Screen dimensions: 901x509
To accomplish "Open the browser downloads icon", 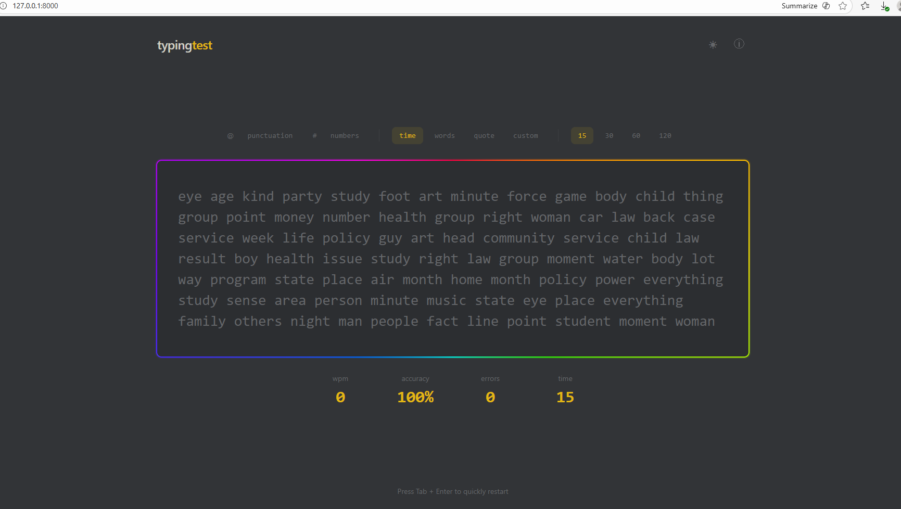I will click(x=884, y=6).
